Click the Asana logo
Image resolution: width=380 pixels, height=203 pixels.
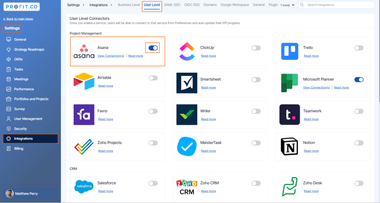tap(84, 51)
